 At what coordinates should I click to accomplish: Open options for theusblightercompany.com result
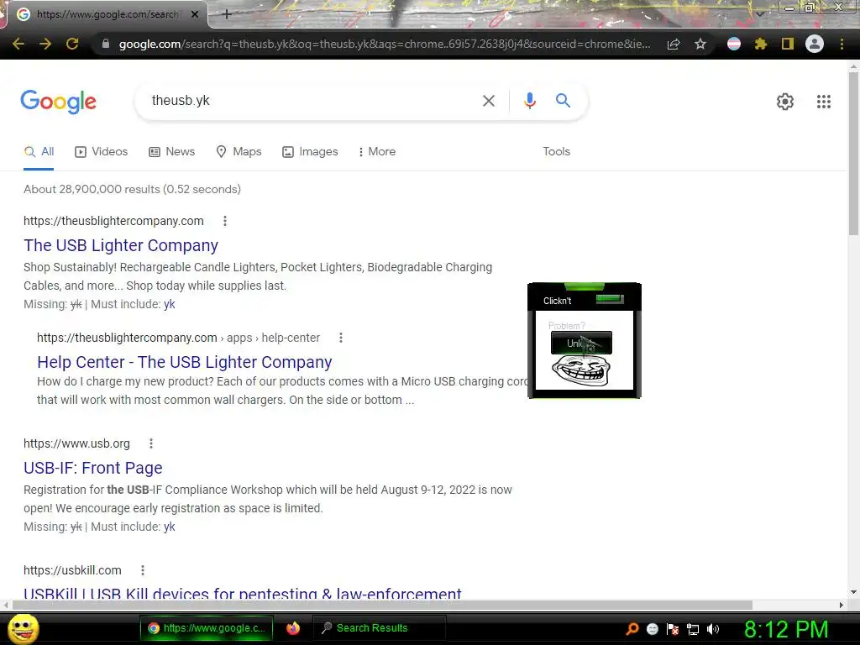[225, 221]
